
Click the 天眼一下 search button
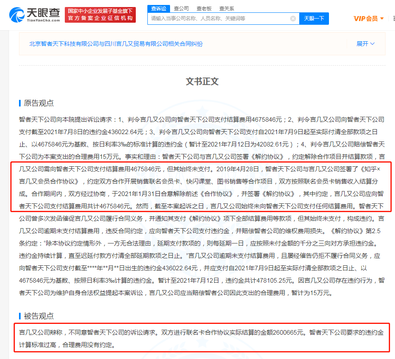tap(314, 19)
